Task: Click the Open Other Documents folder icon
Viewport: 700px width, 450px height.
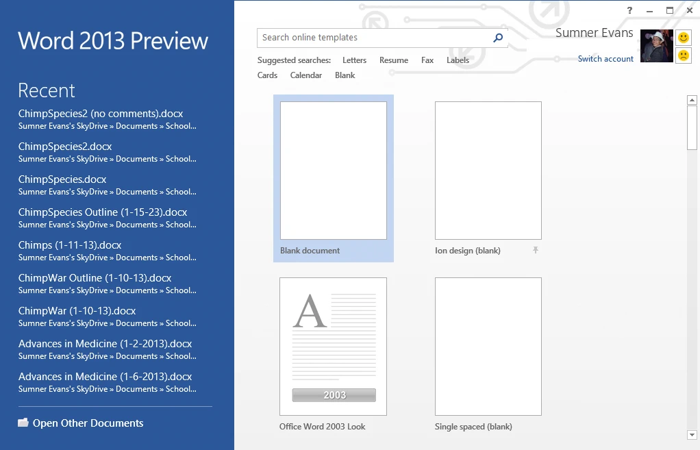Action: click(x=23, y=423)
